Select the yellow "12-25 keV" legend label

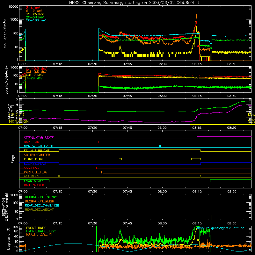click(x=35, y=14)
